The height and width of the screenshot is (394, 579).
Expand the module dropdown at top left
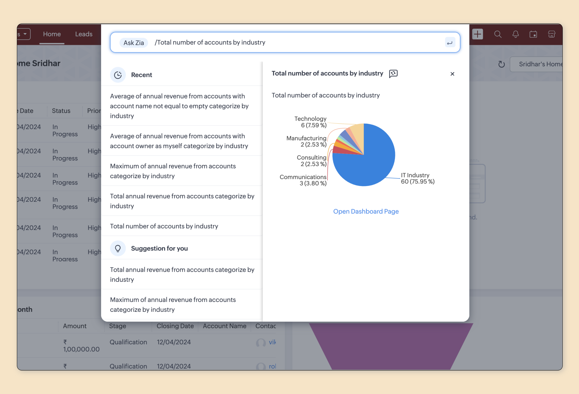point(24,34)
